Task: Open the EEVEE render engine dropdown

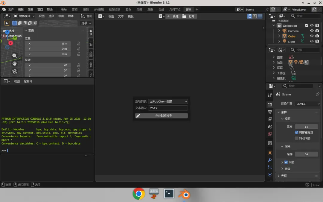Action: (x=307, y=104)
